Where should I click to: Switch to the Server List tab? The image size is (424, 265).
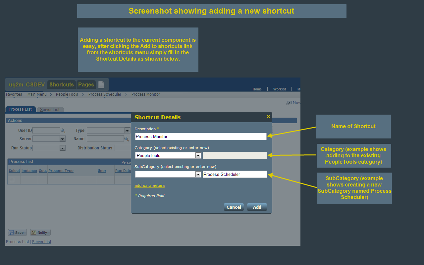[x=50, y=109]
